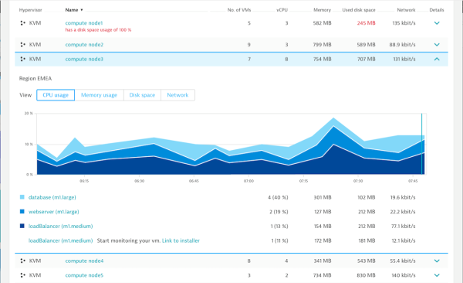
Task: Switch to Disk space view
Action: tap(142, 95)
